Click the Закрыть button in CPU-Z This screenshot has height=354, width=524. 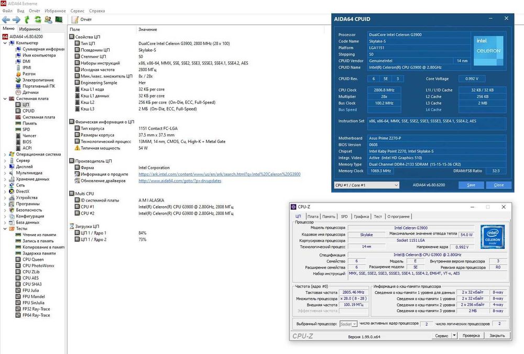[x=497, y=335]
